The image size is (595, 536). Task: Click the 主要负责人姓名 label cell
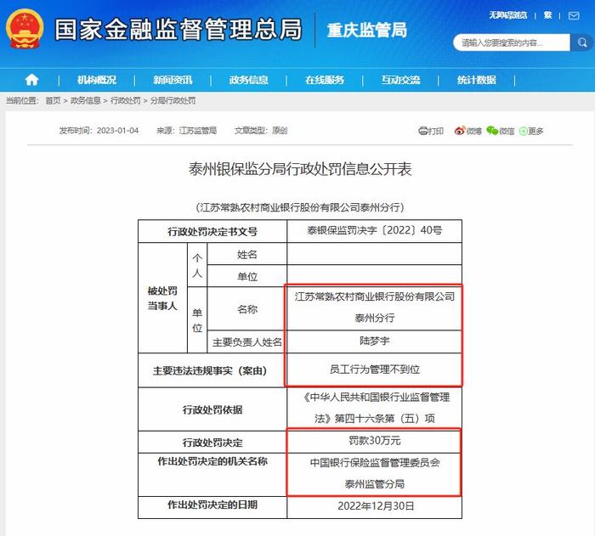(x=247, y=342)
